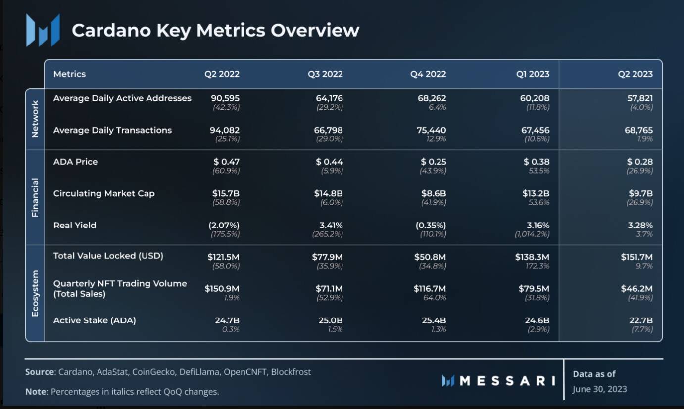Click the (0.35%) real yield value

click(x=431, y=225)
